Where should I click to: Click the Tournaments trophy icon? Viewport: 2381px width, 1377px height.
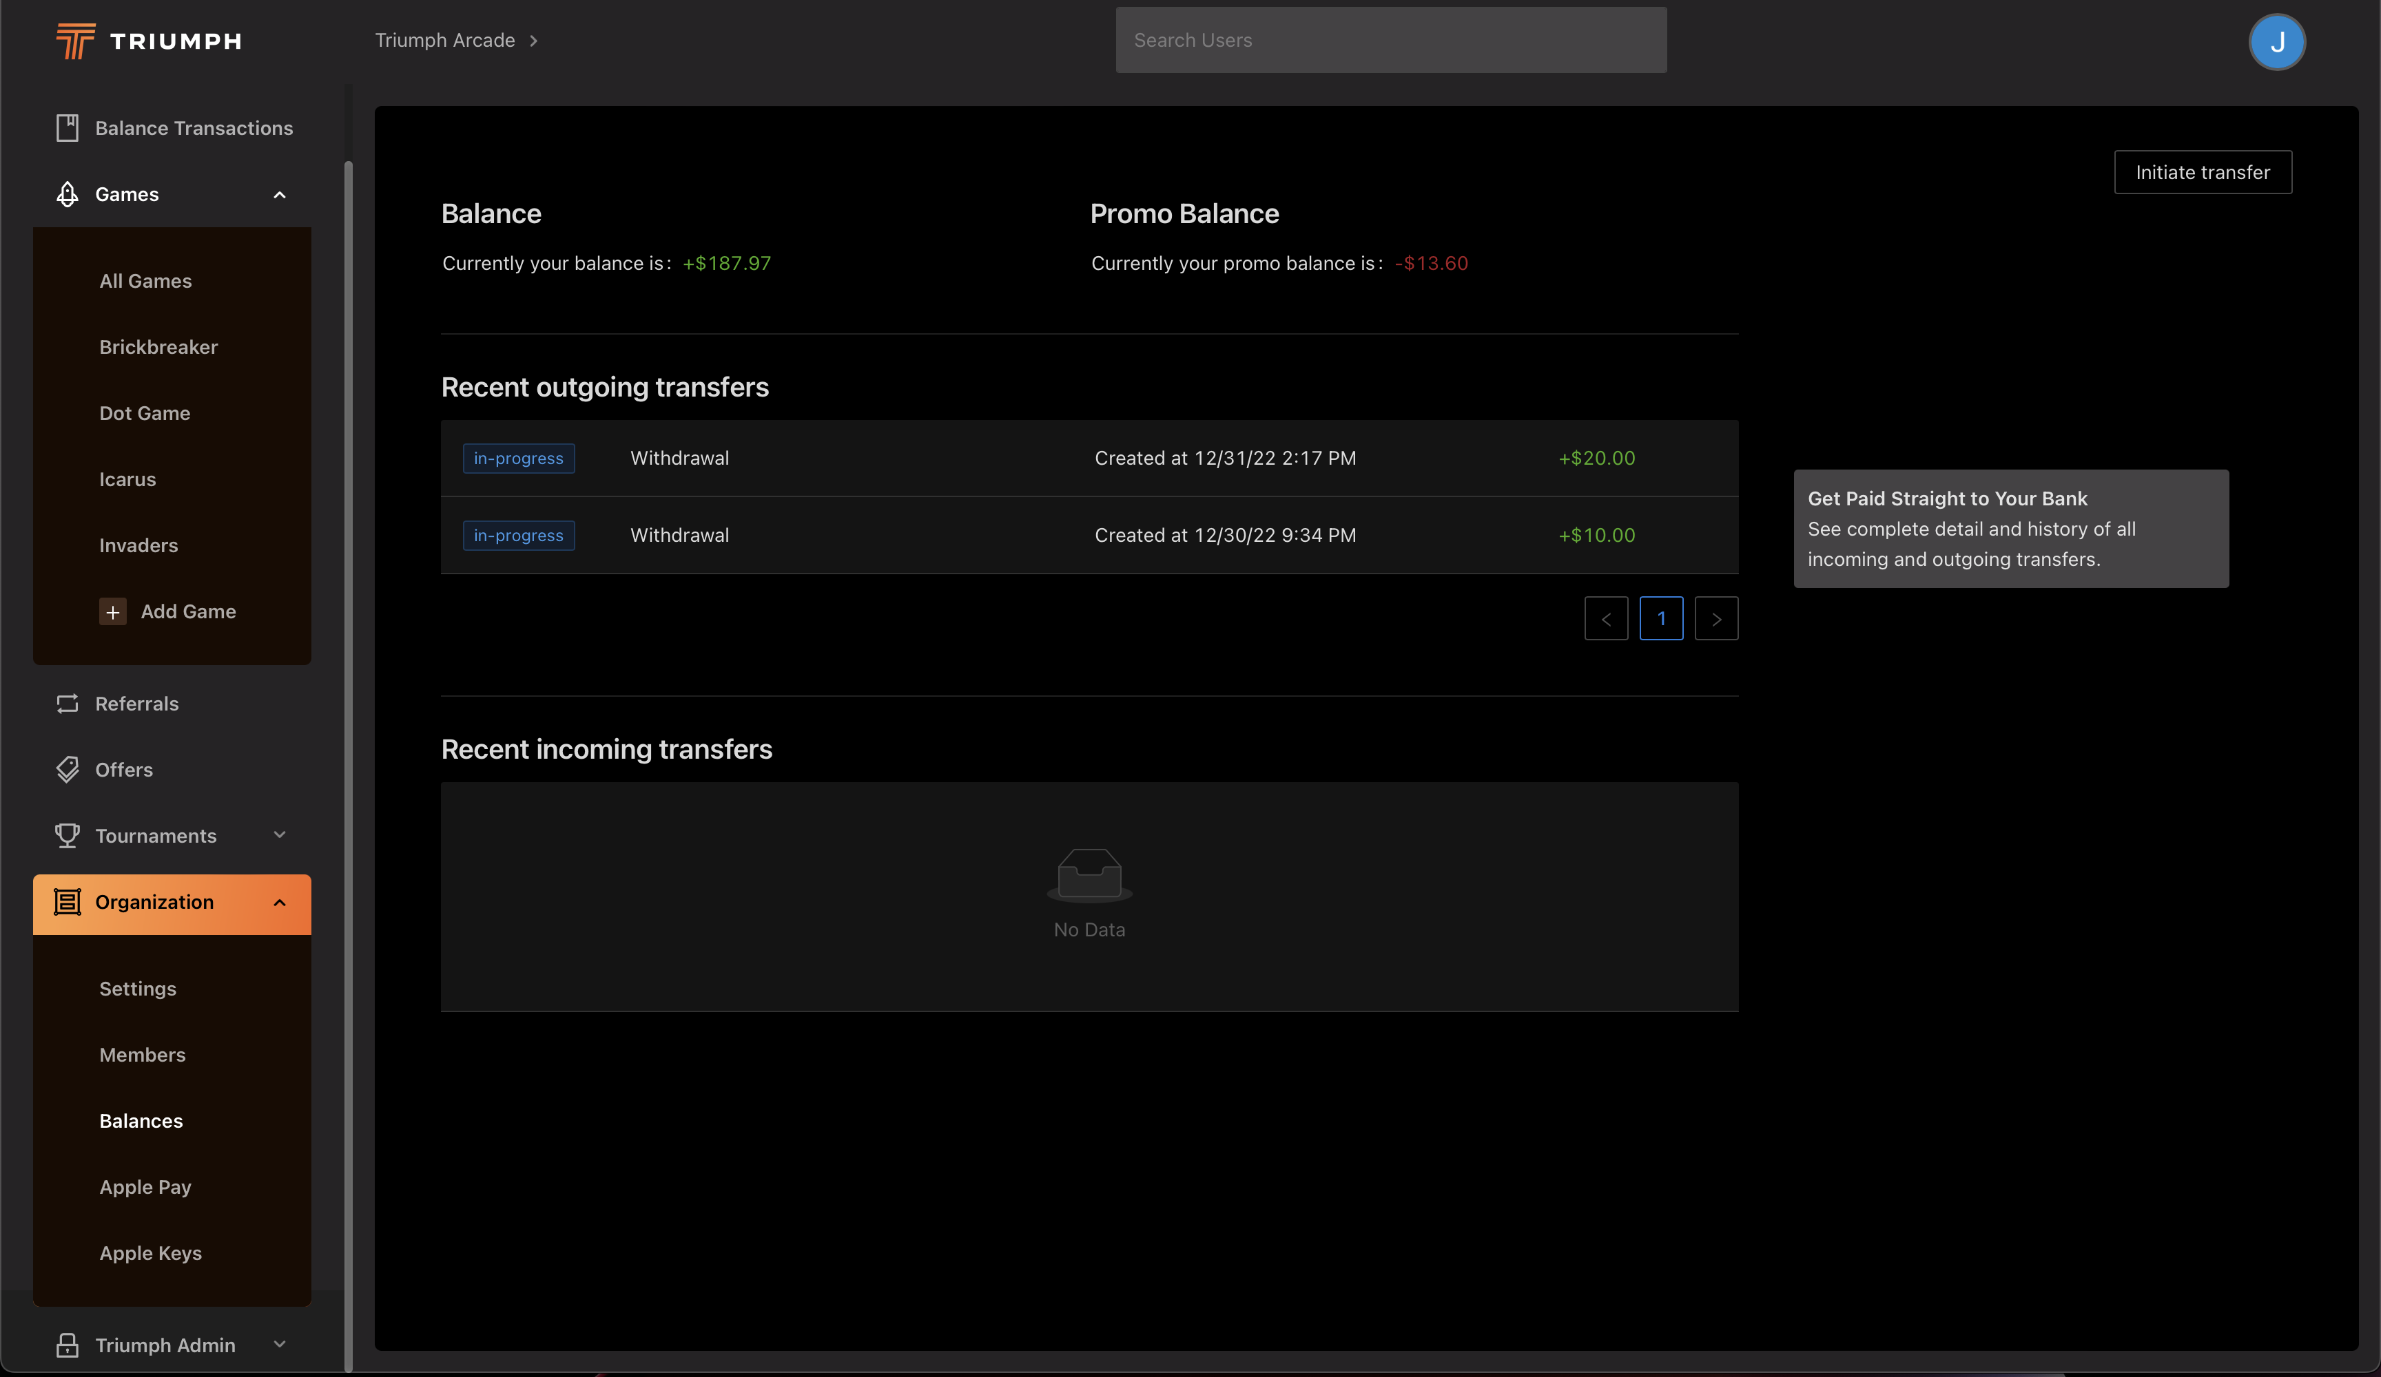point(67,836)
